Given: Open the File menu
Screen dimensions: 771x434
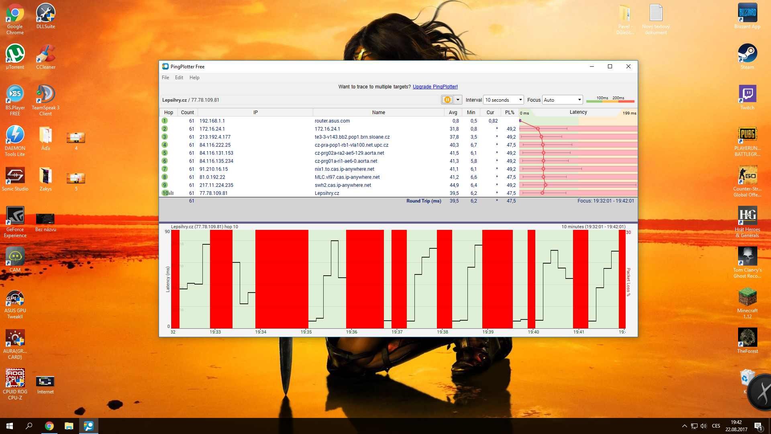Looking at the screenshot, I should click(165, 78).
